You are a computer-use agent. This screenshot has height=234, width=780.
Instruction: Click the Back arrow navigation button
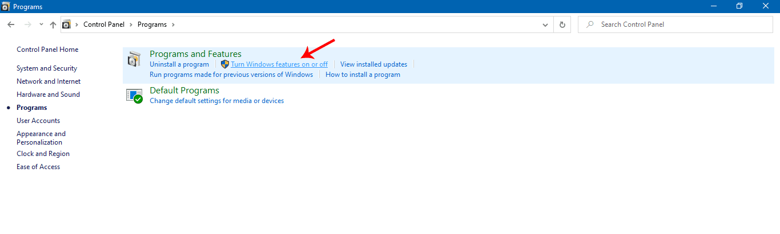[11, 24]
